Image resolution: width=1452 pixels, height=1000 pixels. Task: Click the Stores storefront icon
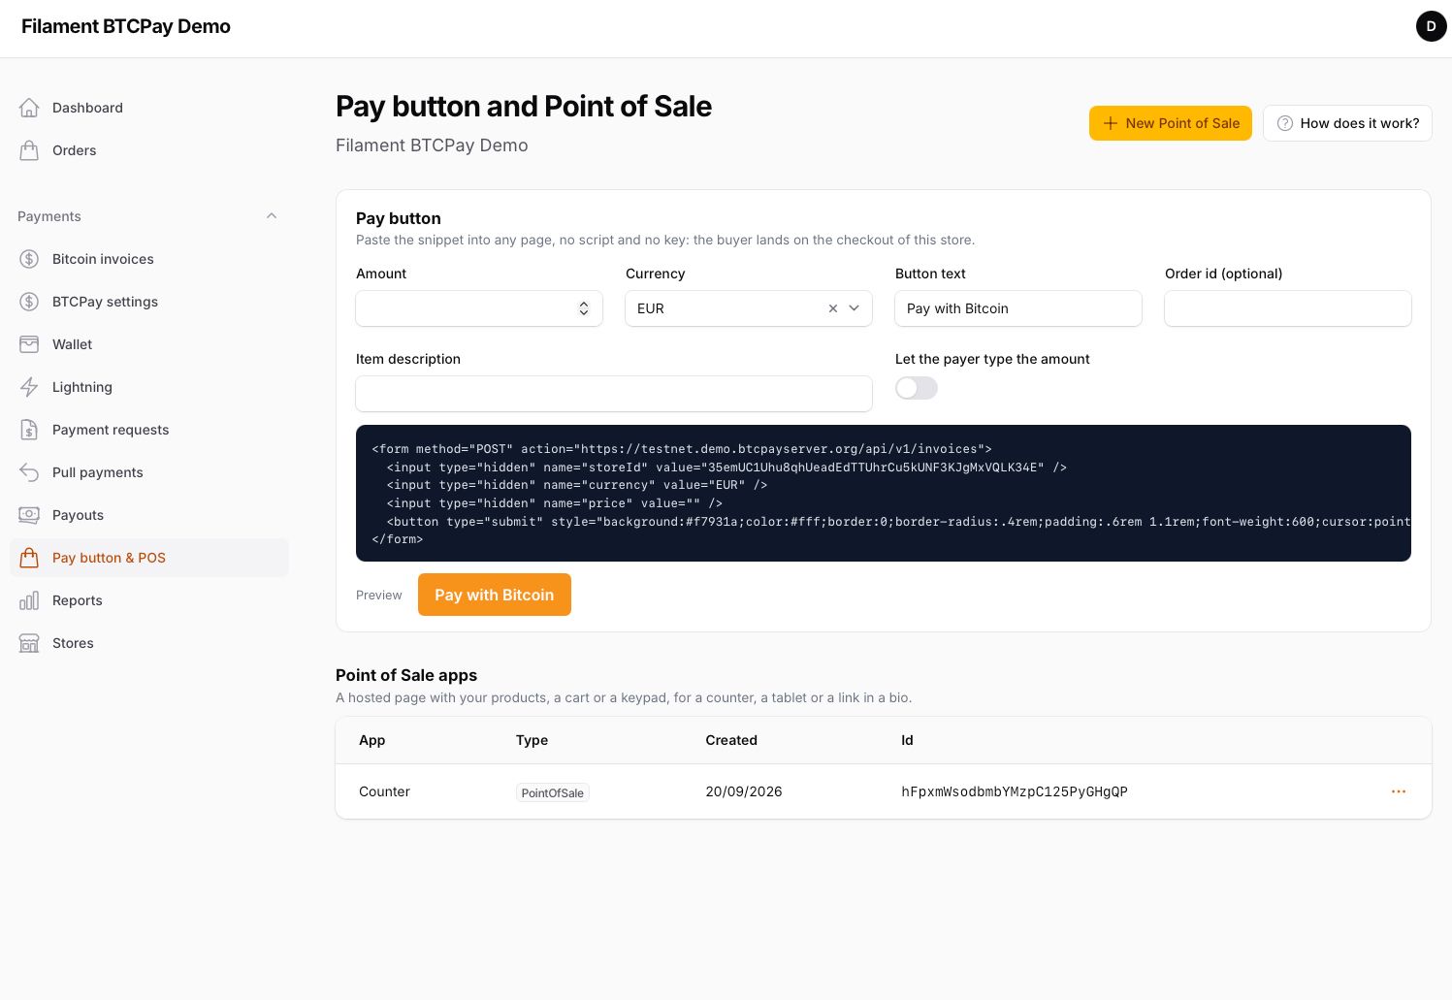click(29, 643)
